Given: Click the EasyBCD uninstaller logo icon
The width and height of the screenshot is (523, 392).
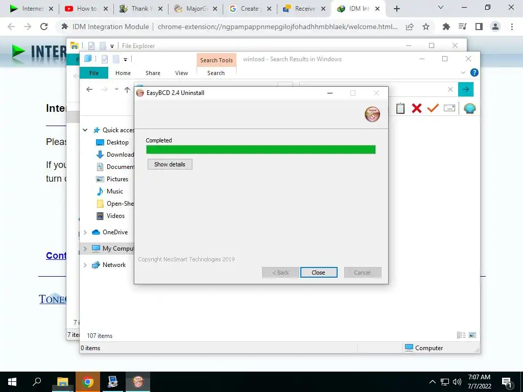Looking at the screenshot, I should click(x=372, y=114).
